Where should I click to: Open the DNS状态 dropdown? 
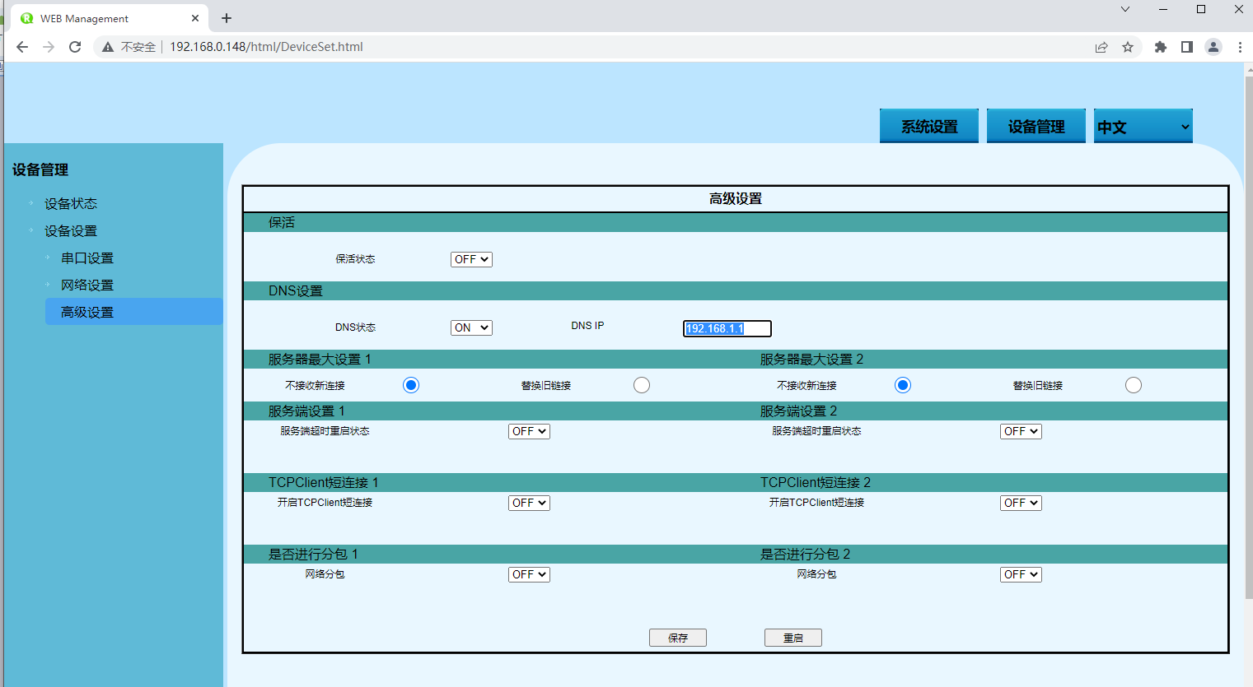click(471, 327)
